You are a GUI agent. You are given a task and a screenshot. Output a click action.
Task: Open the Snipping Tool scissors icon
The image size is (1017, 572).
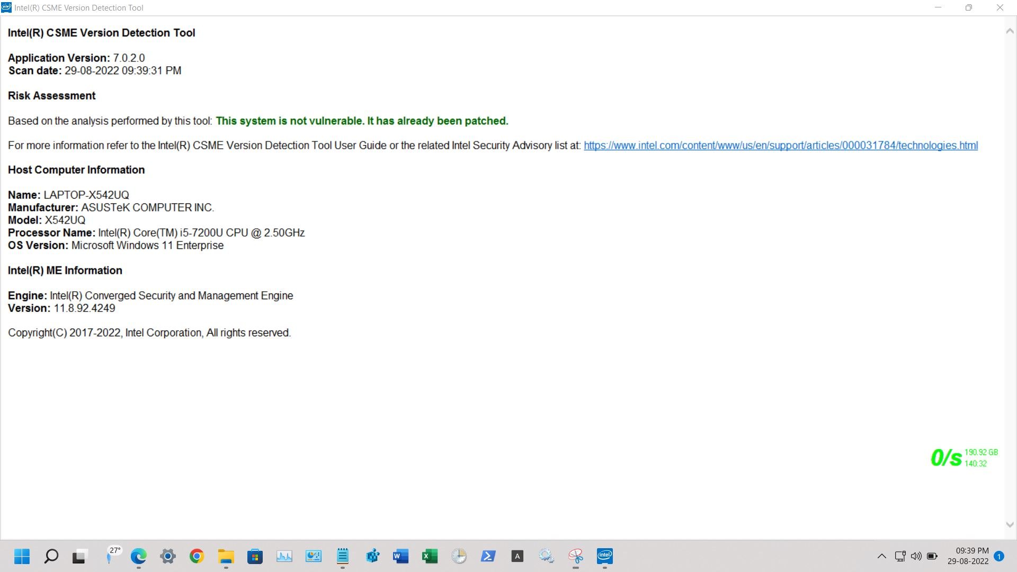pos(576,556)
